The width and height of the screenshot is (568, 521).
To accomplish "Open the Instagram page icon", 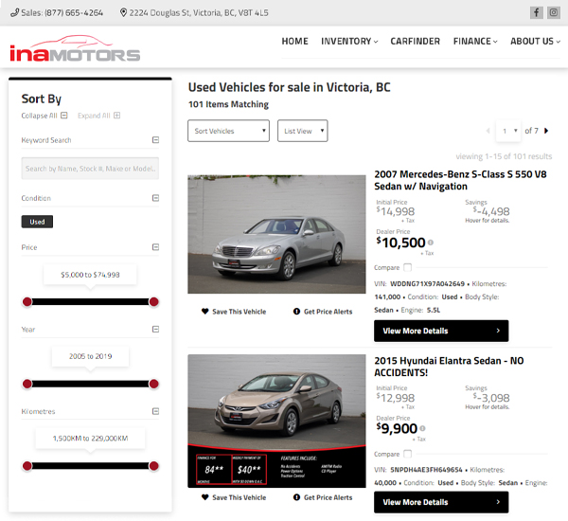I will click(x=553, y=12).
